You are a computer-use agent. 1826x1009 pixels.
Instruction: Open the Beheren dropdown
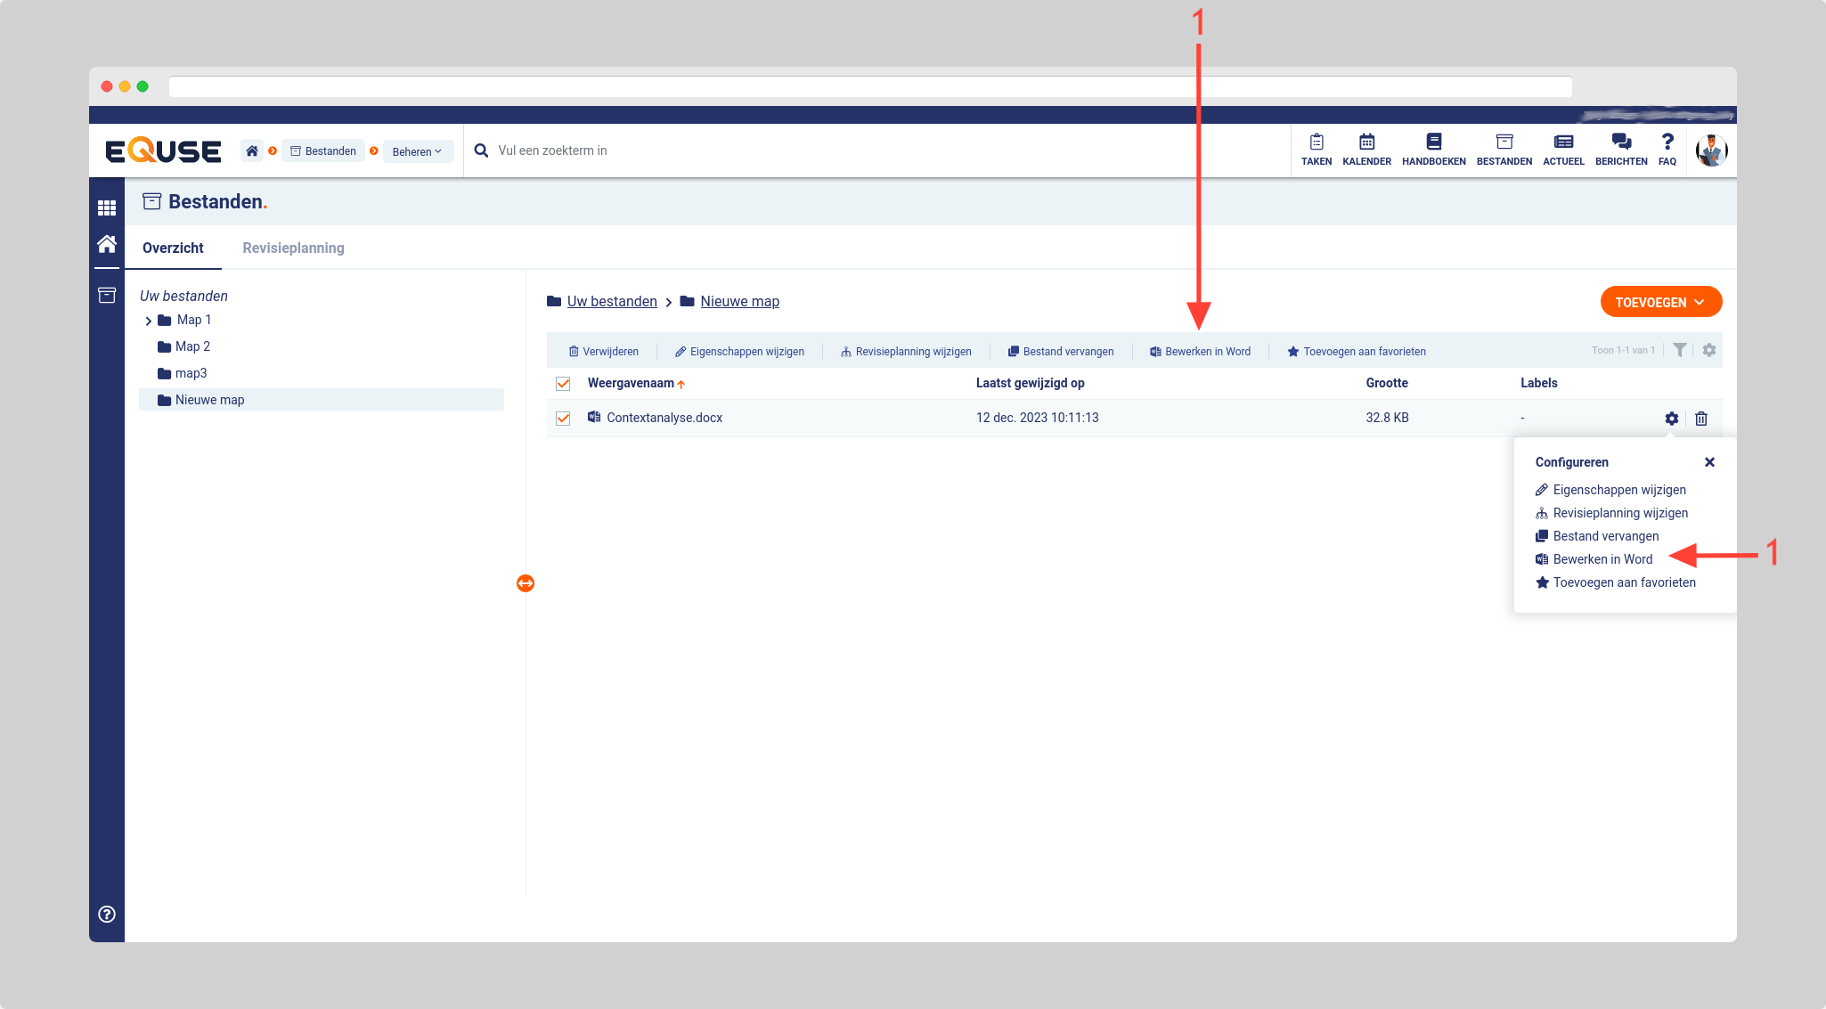pyautogui.click(x=418, y=151)
